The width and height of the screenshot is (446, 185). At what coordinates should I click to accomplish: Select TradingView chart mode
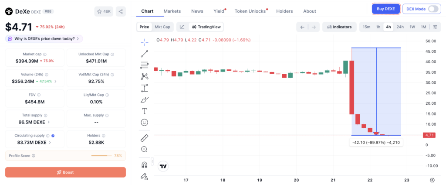pyautogui.click(x=206, y=27)
